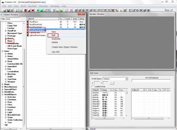Expand the Armor tree node
This screenshot has width=177, height=130.
point(6,56)
